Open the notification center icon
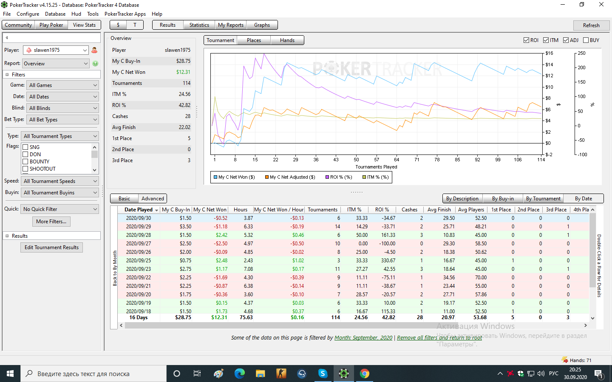Screen dimensions: 612x382 tap(599, 374)
